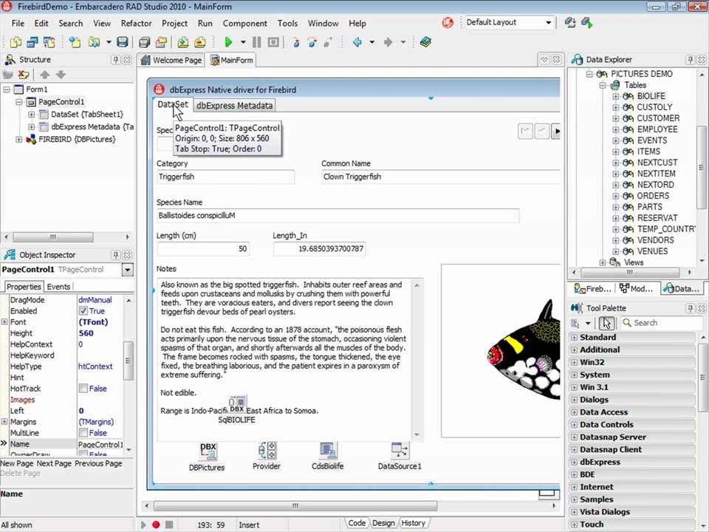Click the Tool Palette Search box
Image resolution: width=709 pixels, height=532 pixels.
click(x=660, y=323)
